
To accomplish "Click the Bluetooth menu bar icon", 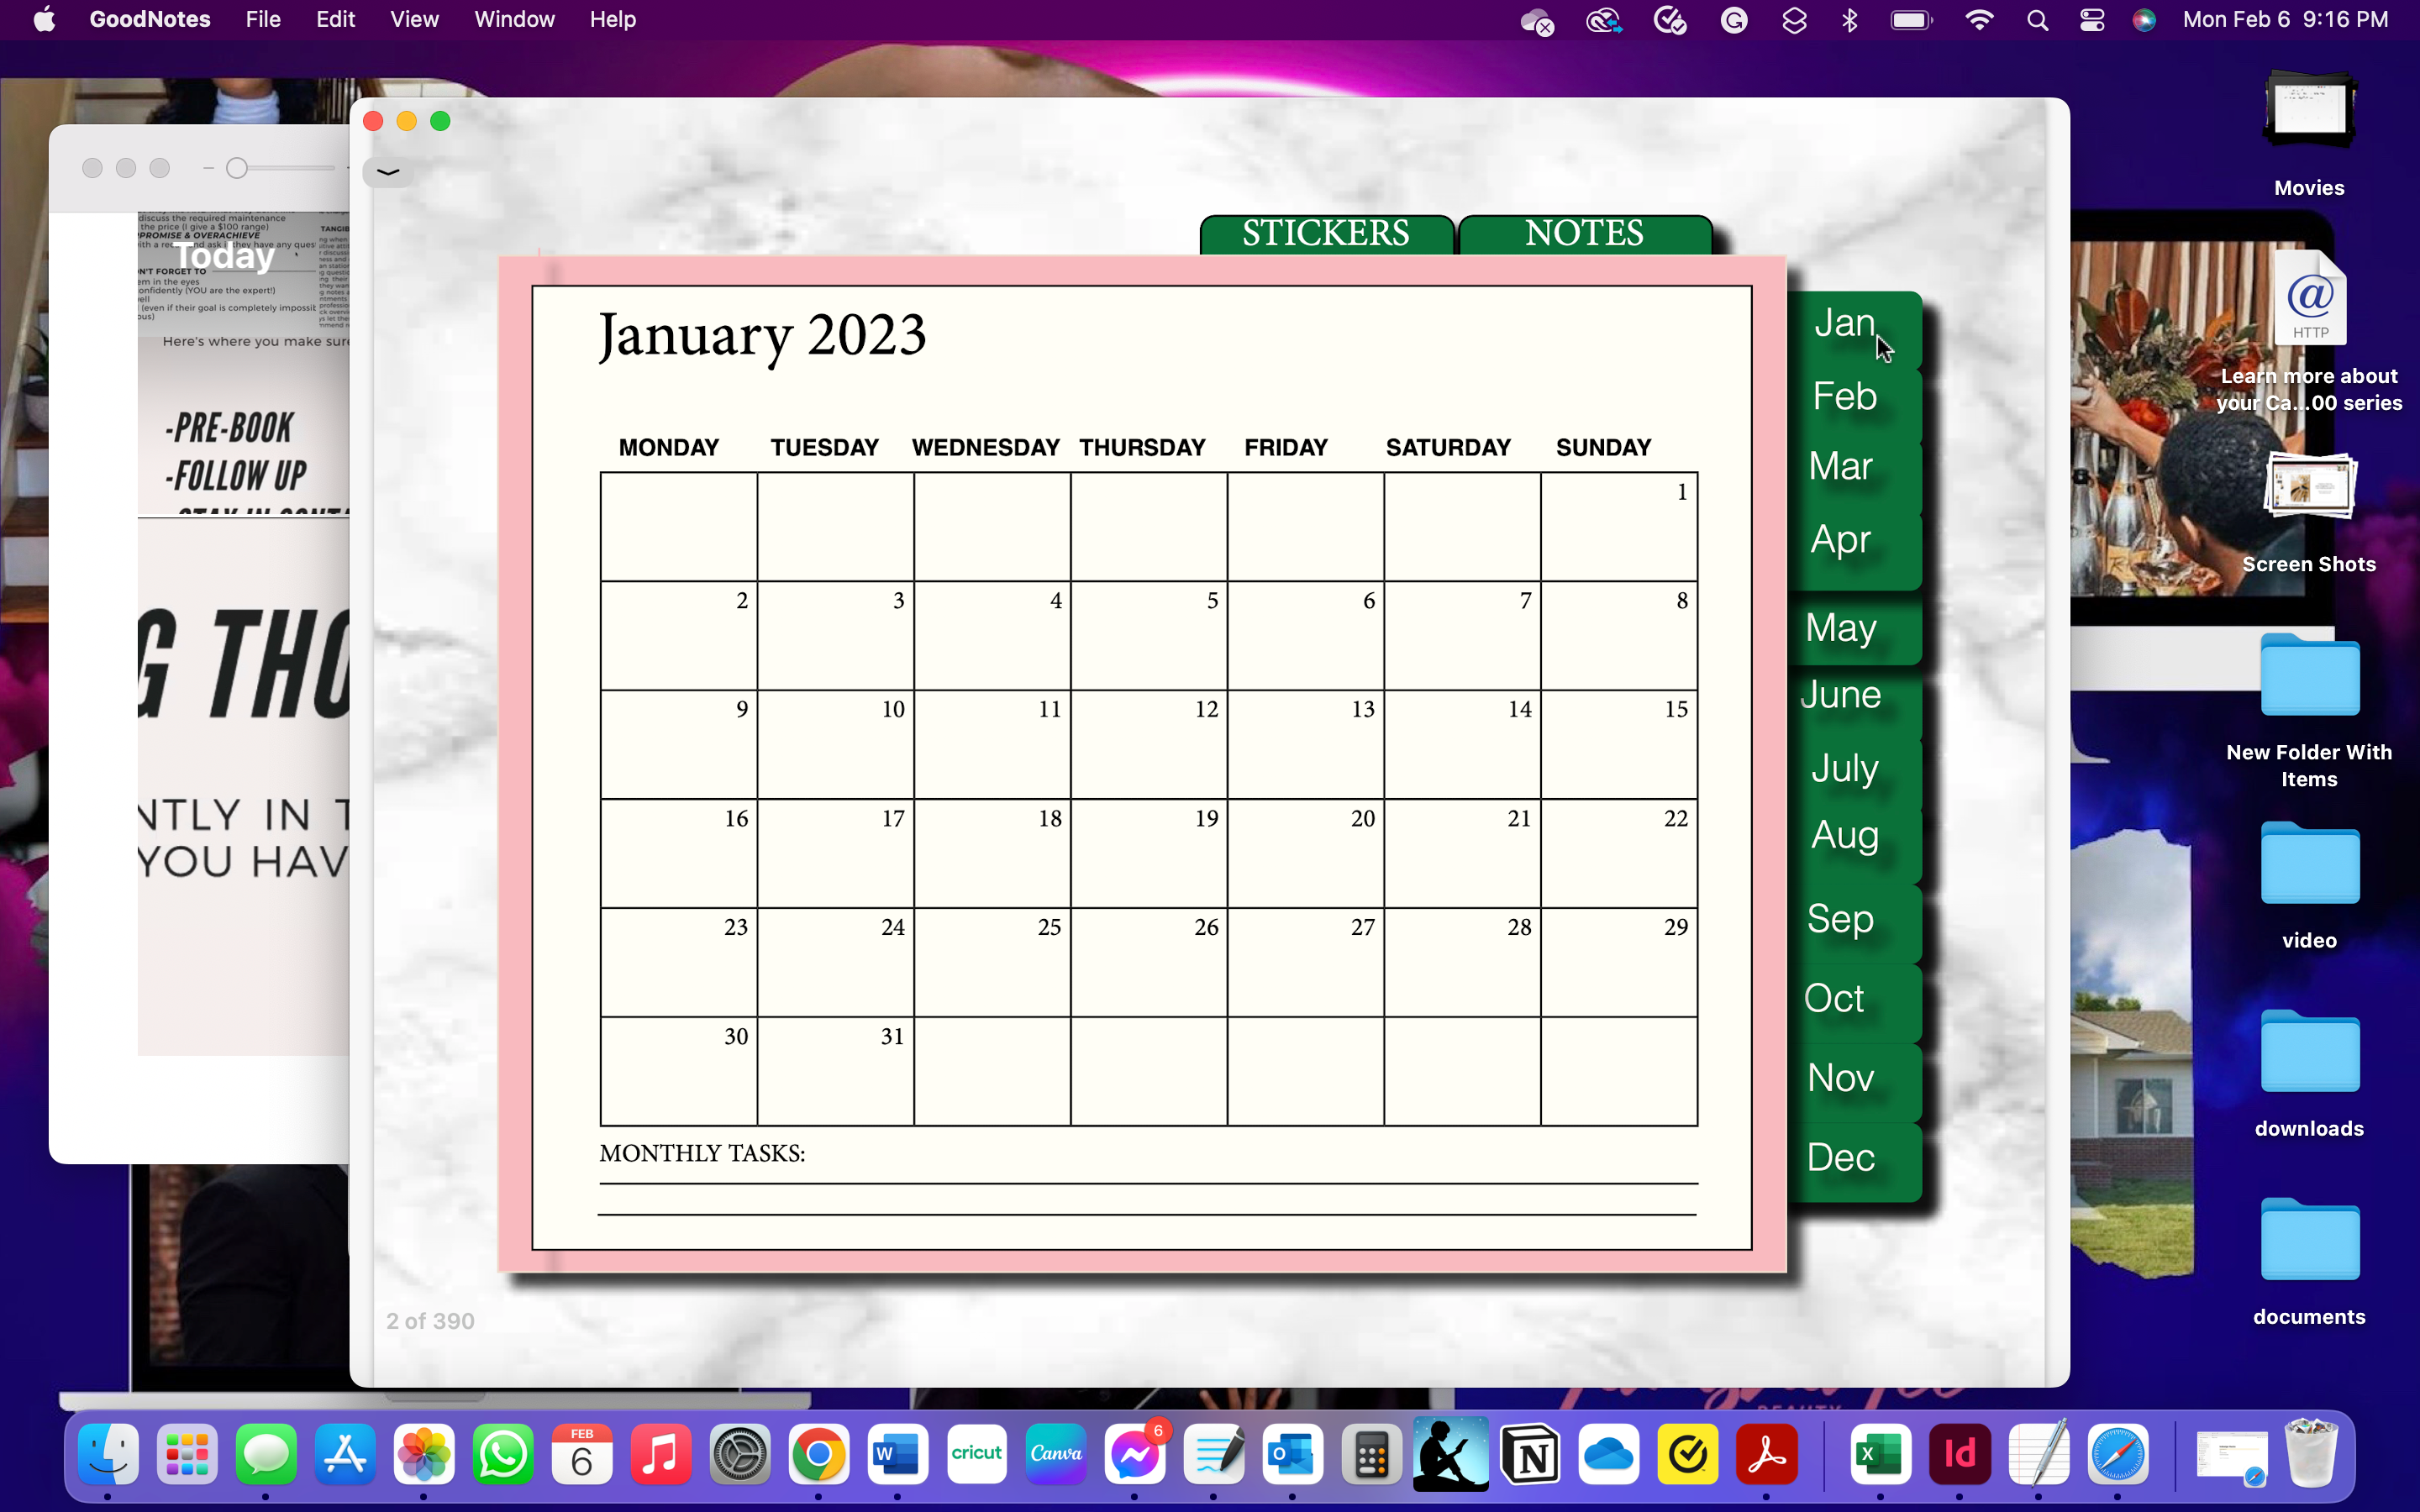I will (1850, 20).
